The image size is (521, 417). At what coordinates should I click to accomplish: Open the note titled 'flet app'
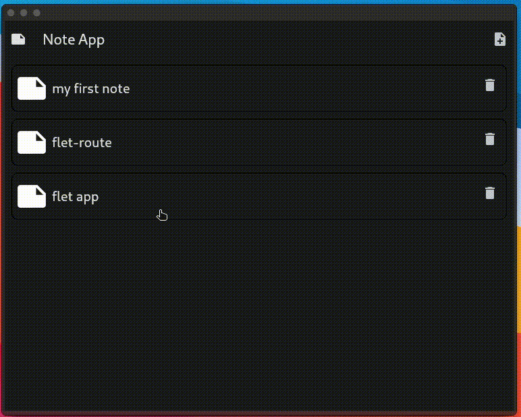tap(75, 197)
